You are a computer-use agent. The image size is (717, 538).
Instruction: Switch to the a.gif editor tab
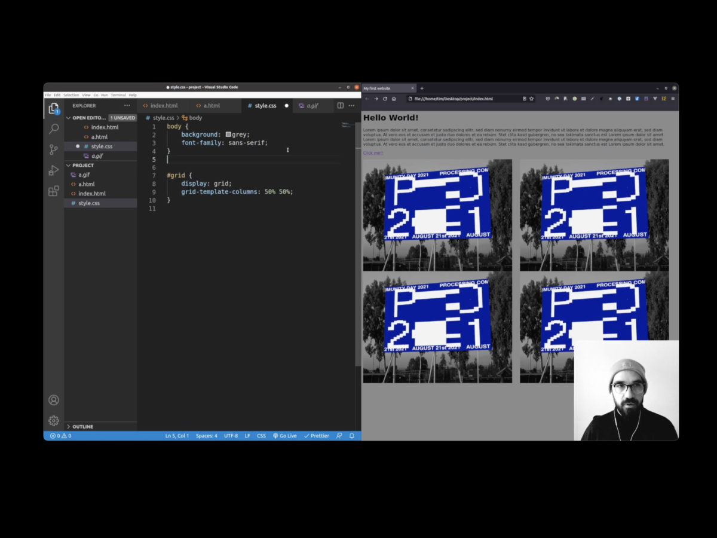point(312,106)
